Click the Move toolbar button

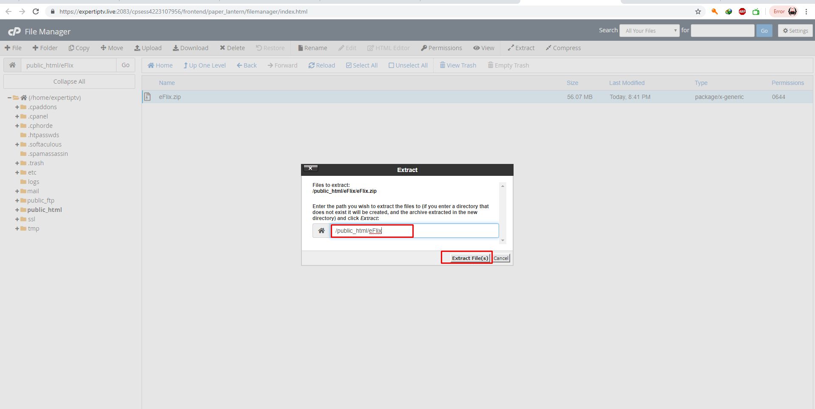point(112,48)
